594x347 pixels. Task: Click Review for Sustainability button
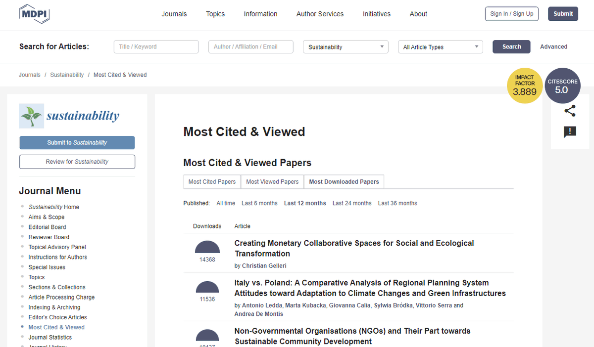77,162
